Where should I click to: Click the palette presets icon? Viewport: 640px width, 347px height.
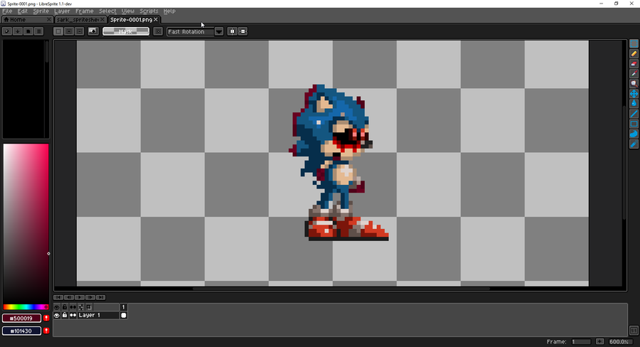click(x=28, y=31)
